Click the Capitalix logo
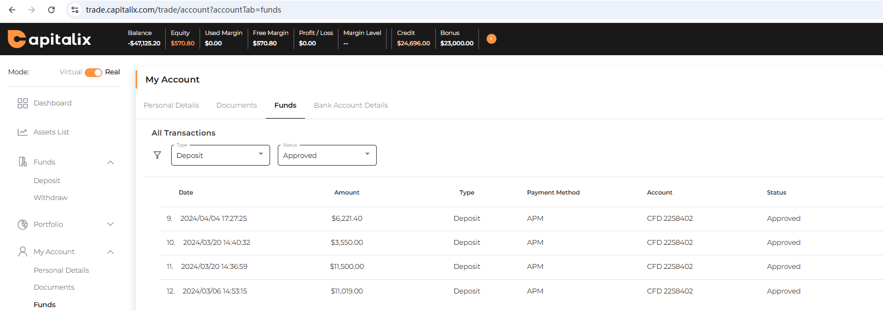883x311 pixels. [x=49, y=39]
